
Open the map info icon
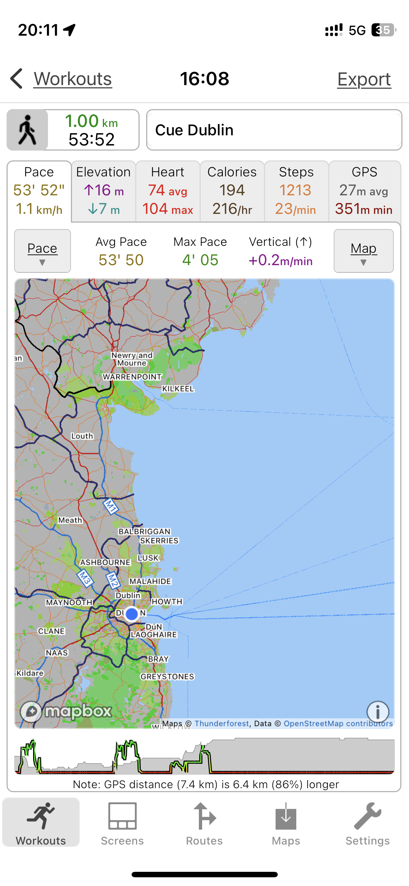tap(377, 711)
